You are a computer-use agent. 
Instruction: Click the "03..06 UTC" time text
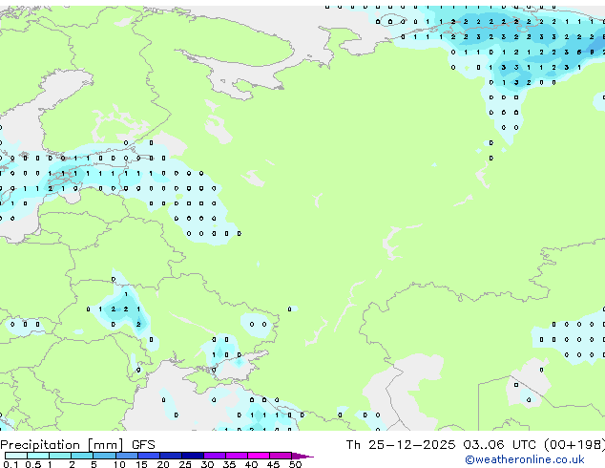click(500, 445)
